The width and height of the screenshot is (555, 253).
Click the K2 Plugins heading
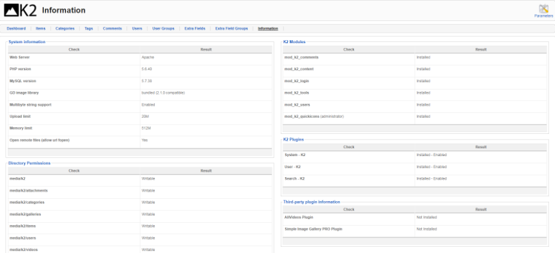click(x=294, y=139)
